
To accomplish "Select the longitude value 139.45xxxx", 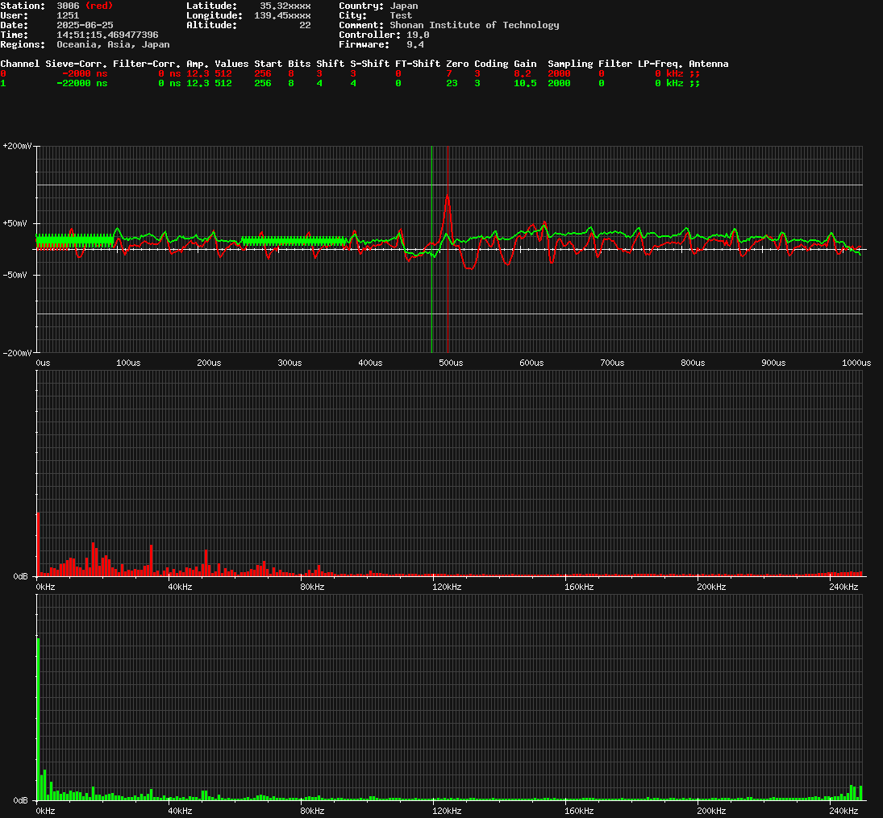I will pos(282,15).
